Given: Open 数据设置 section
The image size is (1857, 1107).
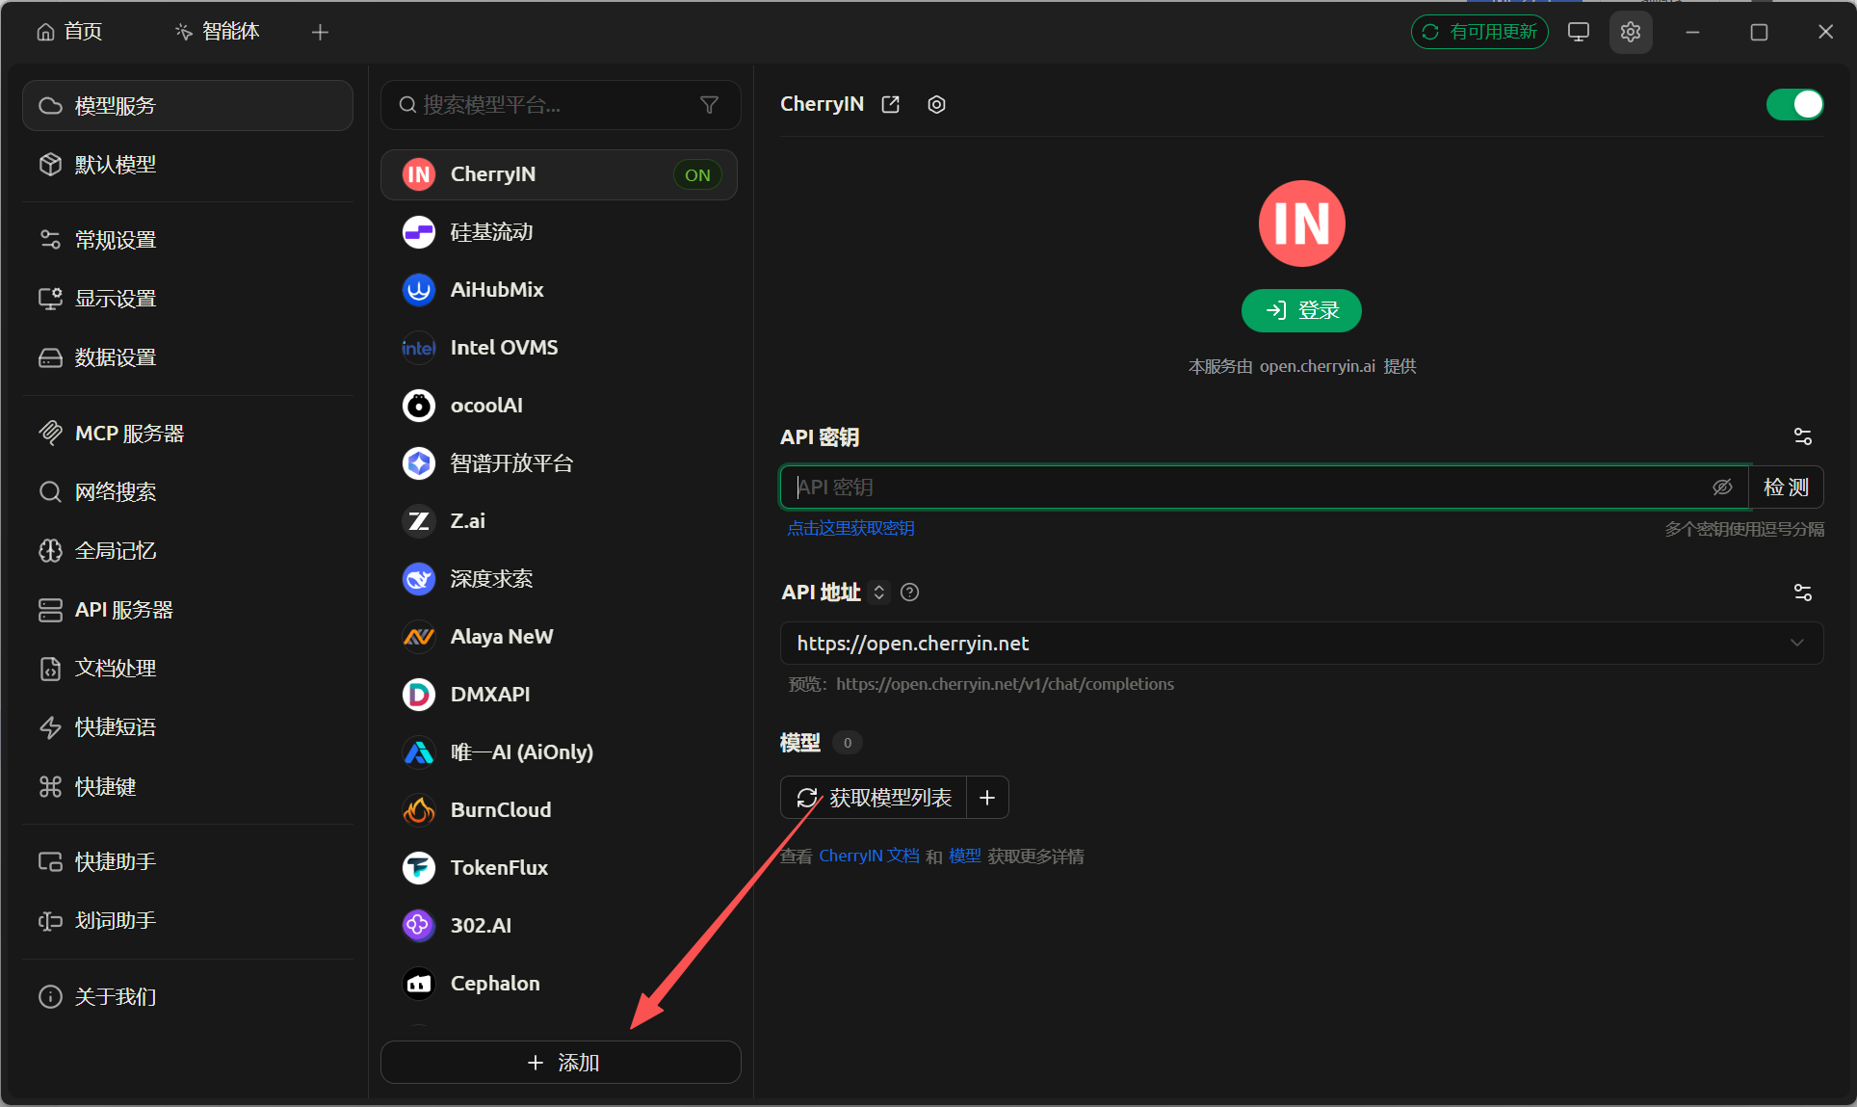Looking at the screenshot, I should point(188,357).
